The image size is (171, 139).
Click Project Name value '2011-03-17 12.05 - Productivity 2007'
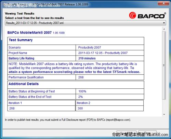coord(103,53)
